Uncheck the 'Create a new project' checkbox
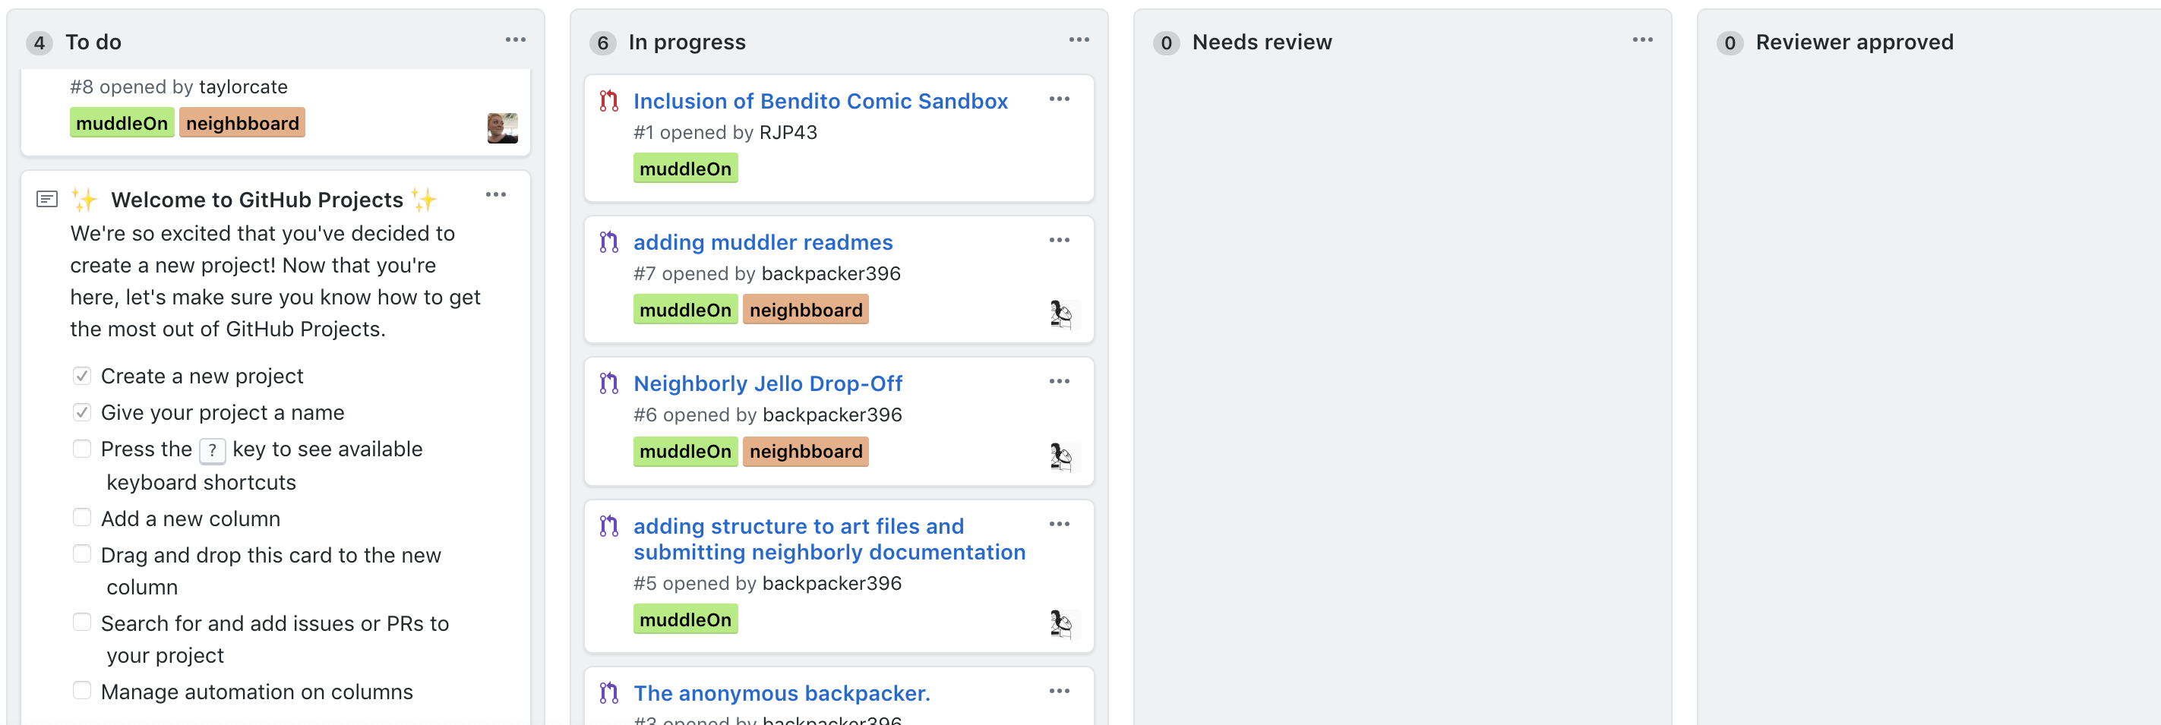Image resolution: width=2161 pixels, height=725 pixels. (x=82, y=376)
